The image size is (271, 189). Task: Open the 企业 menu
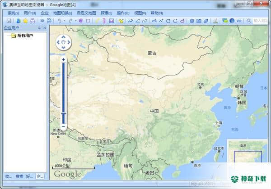pyautogui.click(x=45, y=13)
